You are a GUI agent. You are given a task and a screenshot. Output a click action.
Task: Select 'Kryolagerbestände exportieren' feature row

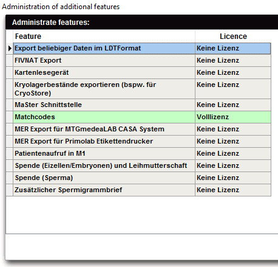(104, 89)
